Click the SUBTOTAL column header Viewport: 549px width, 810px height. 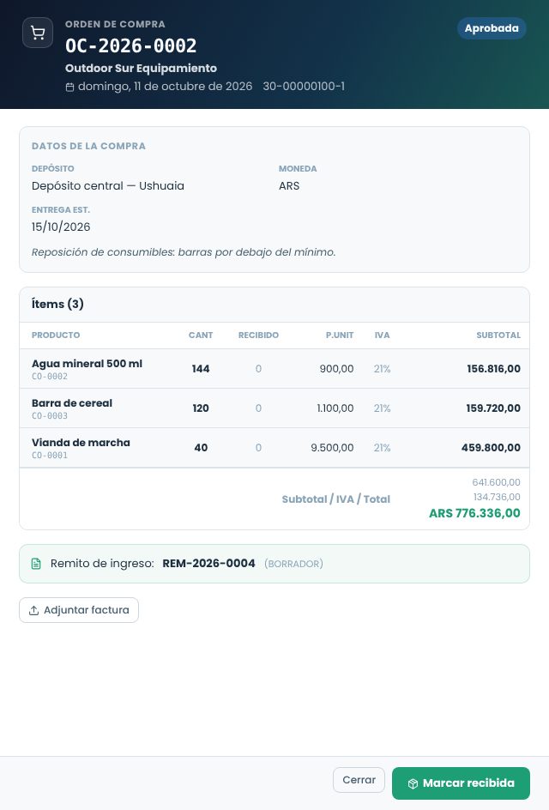pos(498,335)
